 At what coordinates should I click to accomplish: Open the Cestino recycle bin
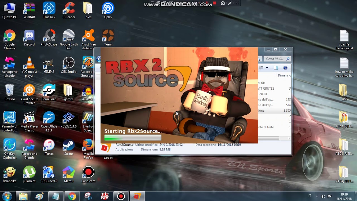point(9,92)
